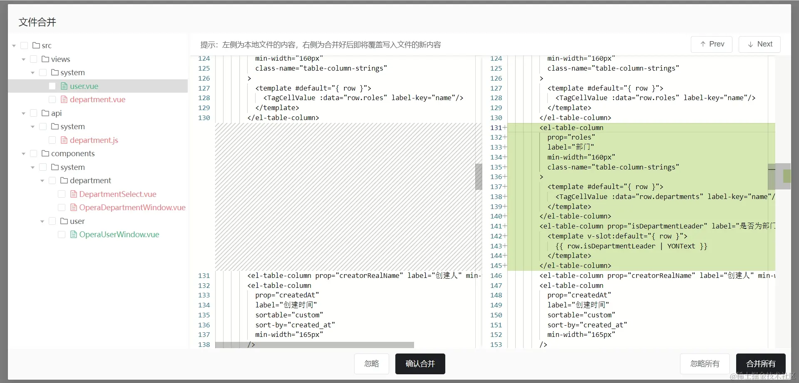Click the department.vue file icon
Viewport: 799px width, 383px height.
[x=64, y=99]
